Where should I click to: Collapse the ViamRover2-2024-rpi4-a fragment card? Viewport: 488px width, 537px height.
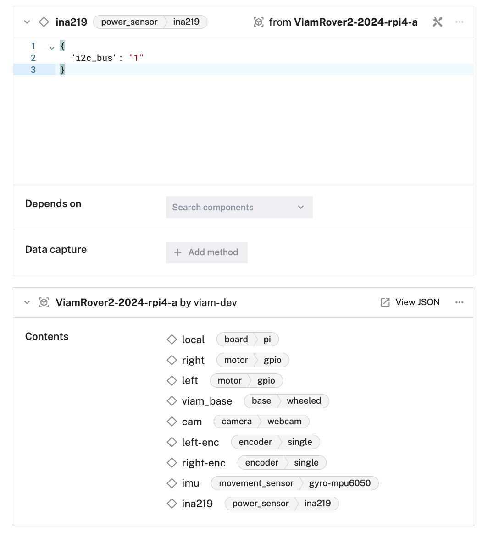pos(27,302)
